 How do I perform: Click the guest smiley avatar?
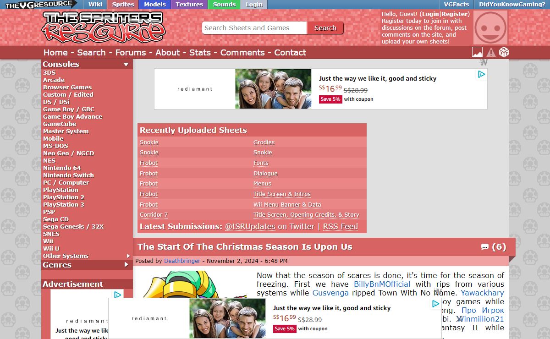click(490, 27)
